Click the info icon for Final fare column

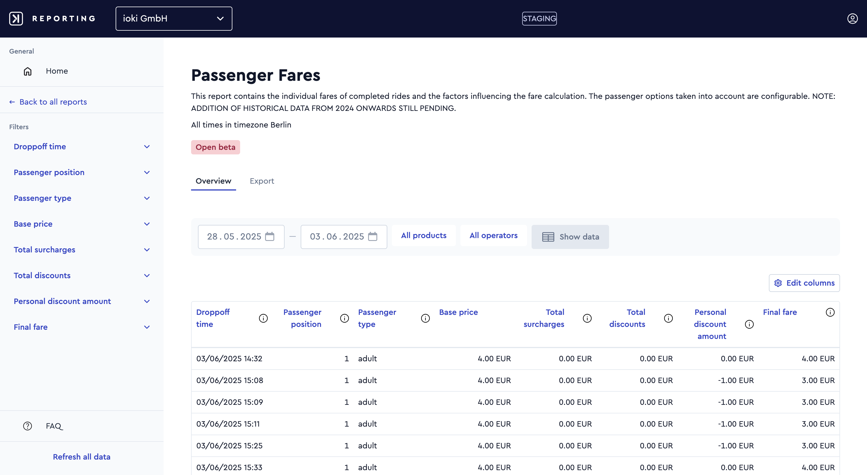click(830, 312)
